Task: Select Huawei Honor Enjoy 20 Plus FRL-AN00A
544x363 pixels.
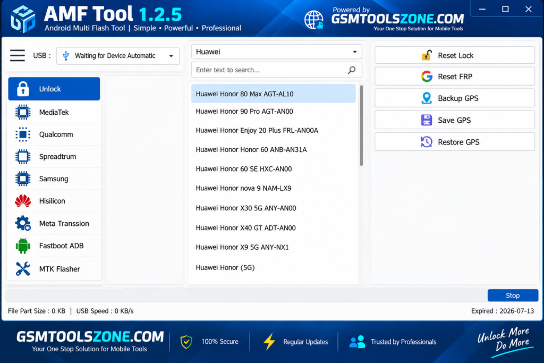Action: tap(274, 131)
